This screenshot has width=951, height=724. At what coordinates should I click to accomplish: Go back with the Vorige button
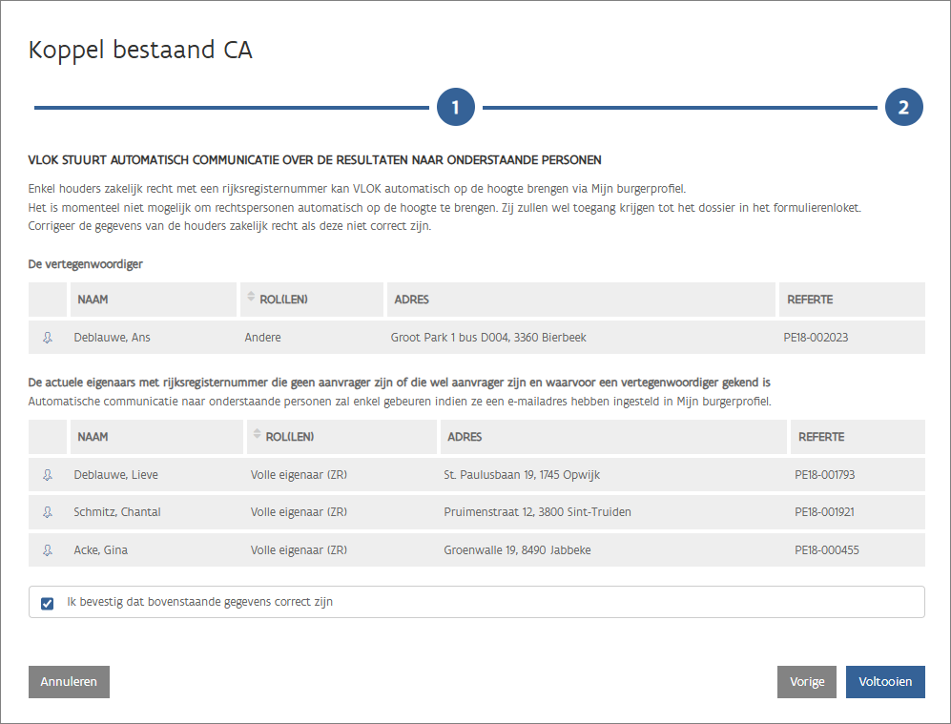(x=806, y=682)
